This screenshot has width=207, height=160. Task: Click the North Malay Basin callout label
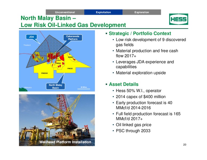coord(55,86)
